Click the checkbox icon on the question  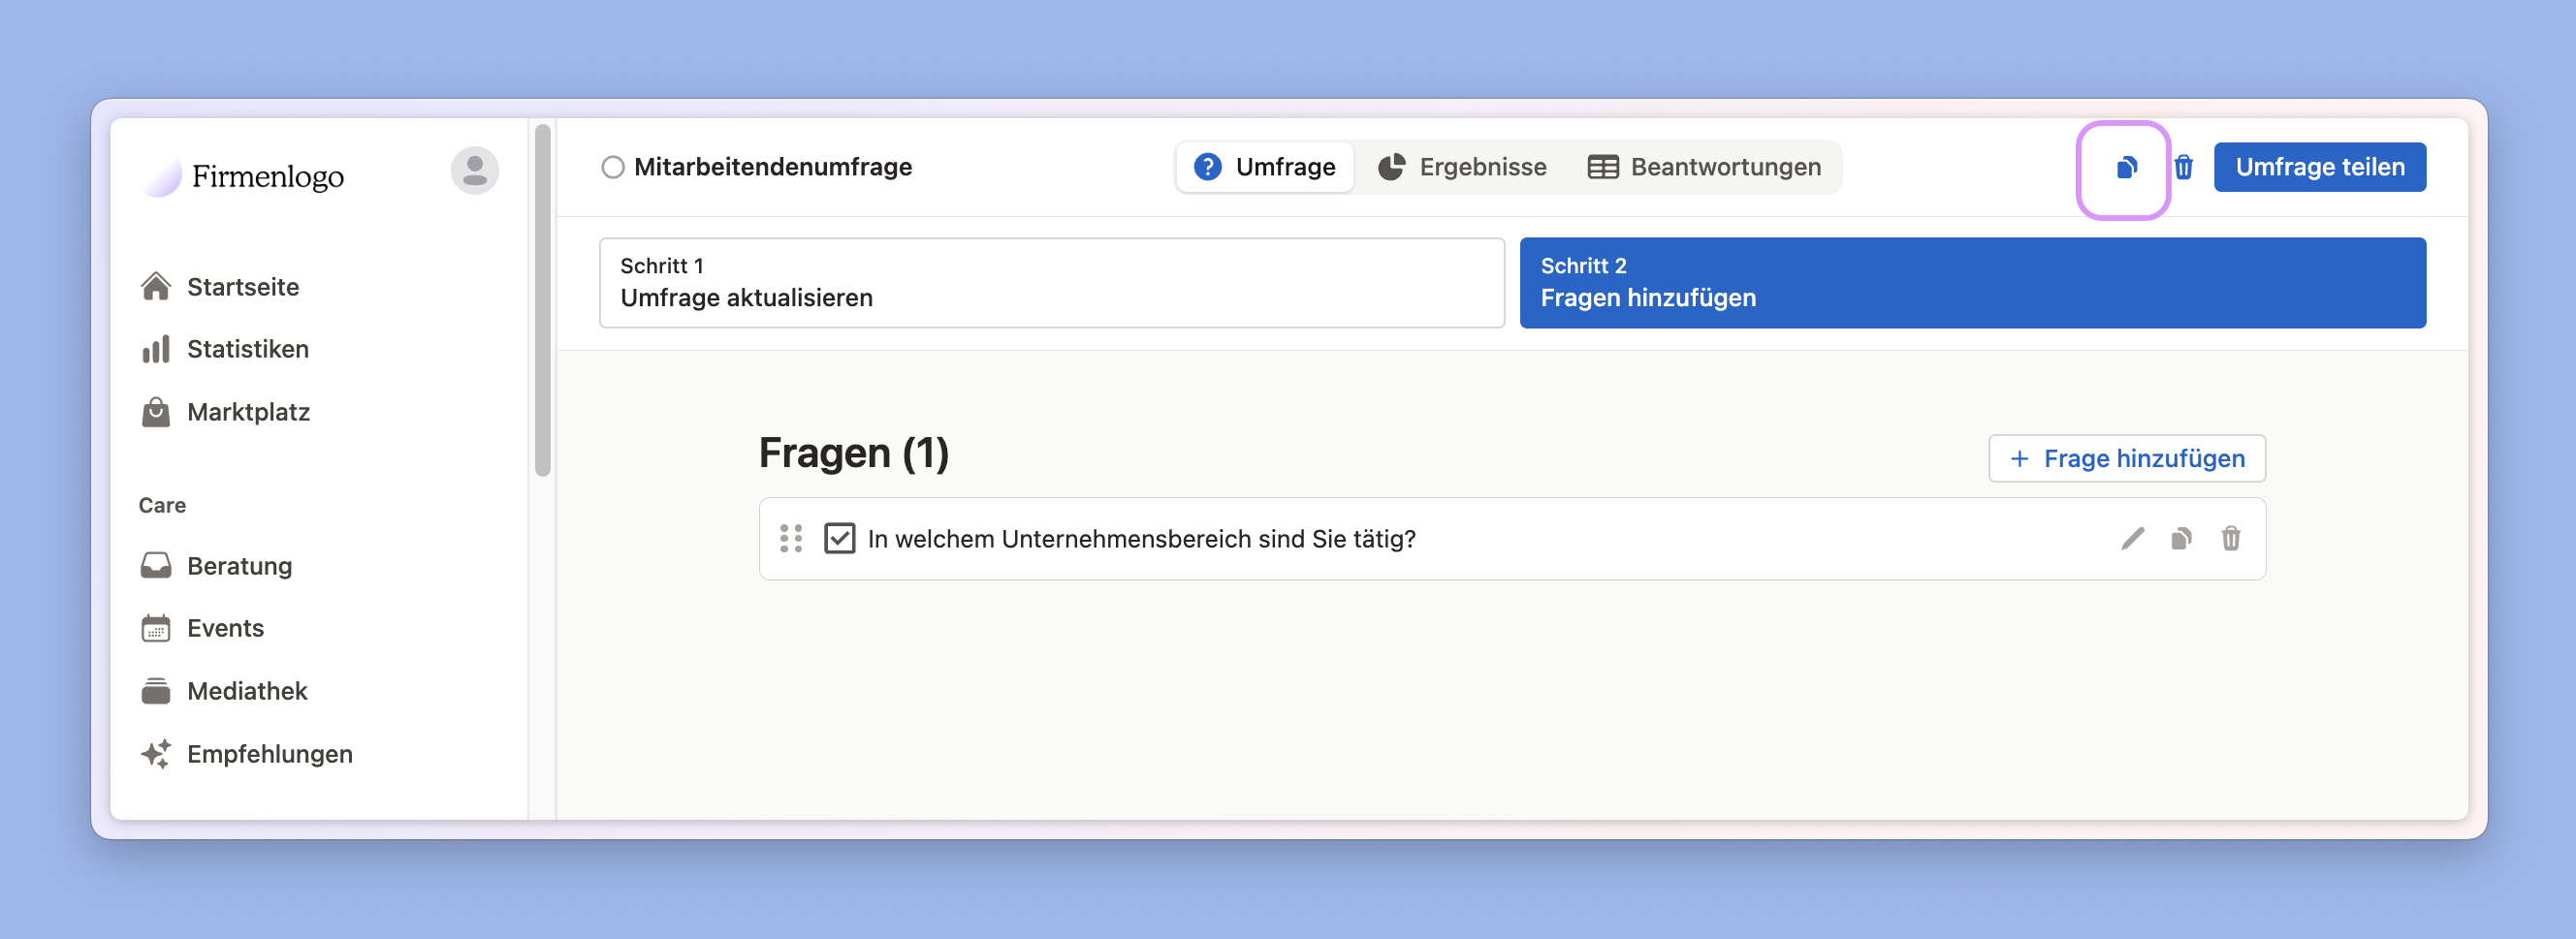pyautogui.click(x=839, y=539)
